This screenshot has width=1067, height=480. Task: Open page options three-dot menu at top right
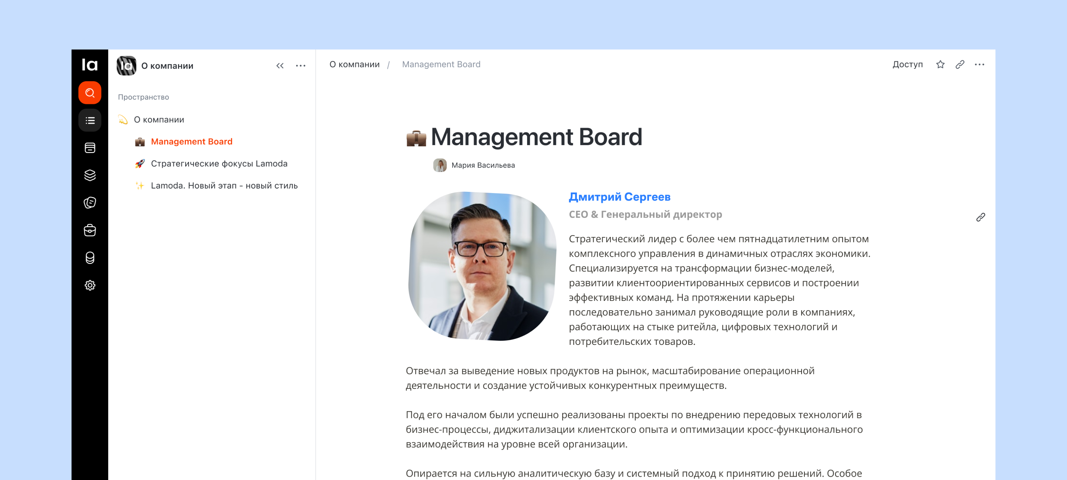click(x=979, y=64)
